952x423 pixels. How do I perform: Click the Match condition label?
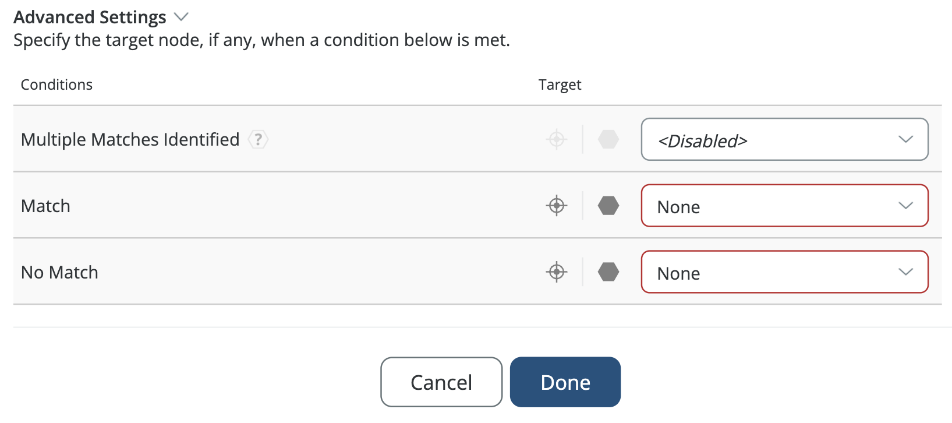coord(45,206)
